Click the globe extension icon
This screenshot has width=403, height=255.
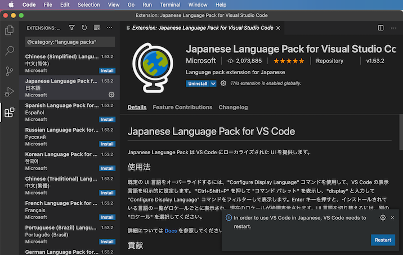pos(153,68)
